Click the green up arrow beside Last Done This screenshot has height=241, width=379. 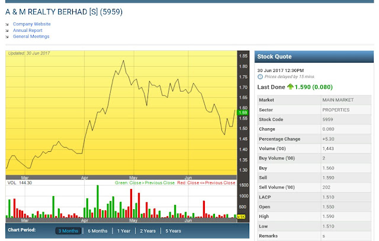pyautogui.click(x=290, y=87)
